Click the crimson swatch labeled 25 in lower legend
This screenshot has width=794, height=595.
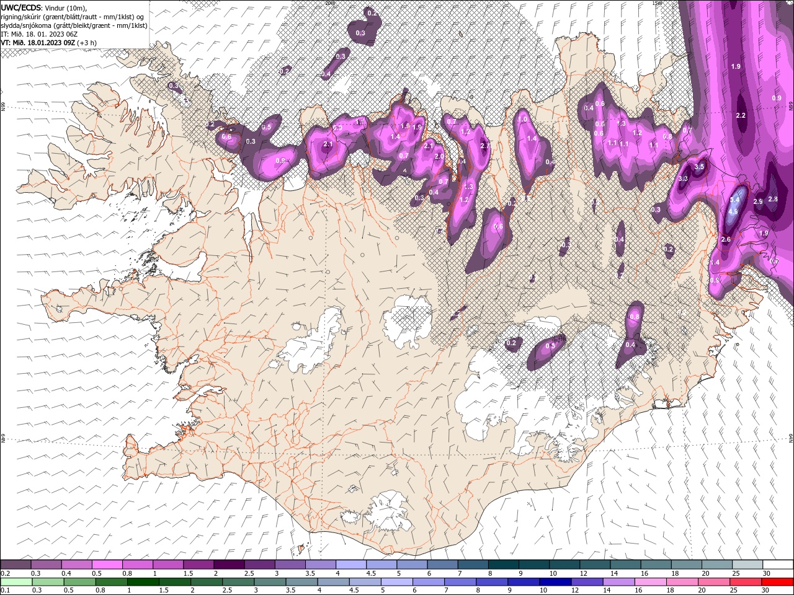click(x=745, y=582)
